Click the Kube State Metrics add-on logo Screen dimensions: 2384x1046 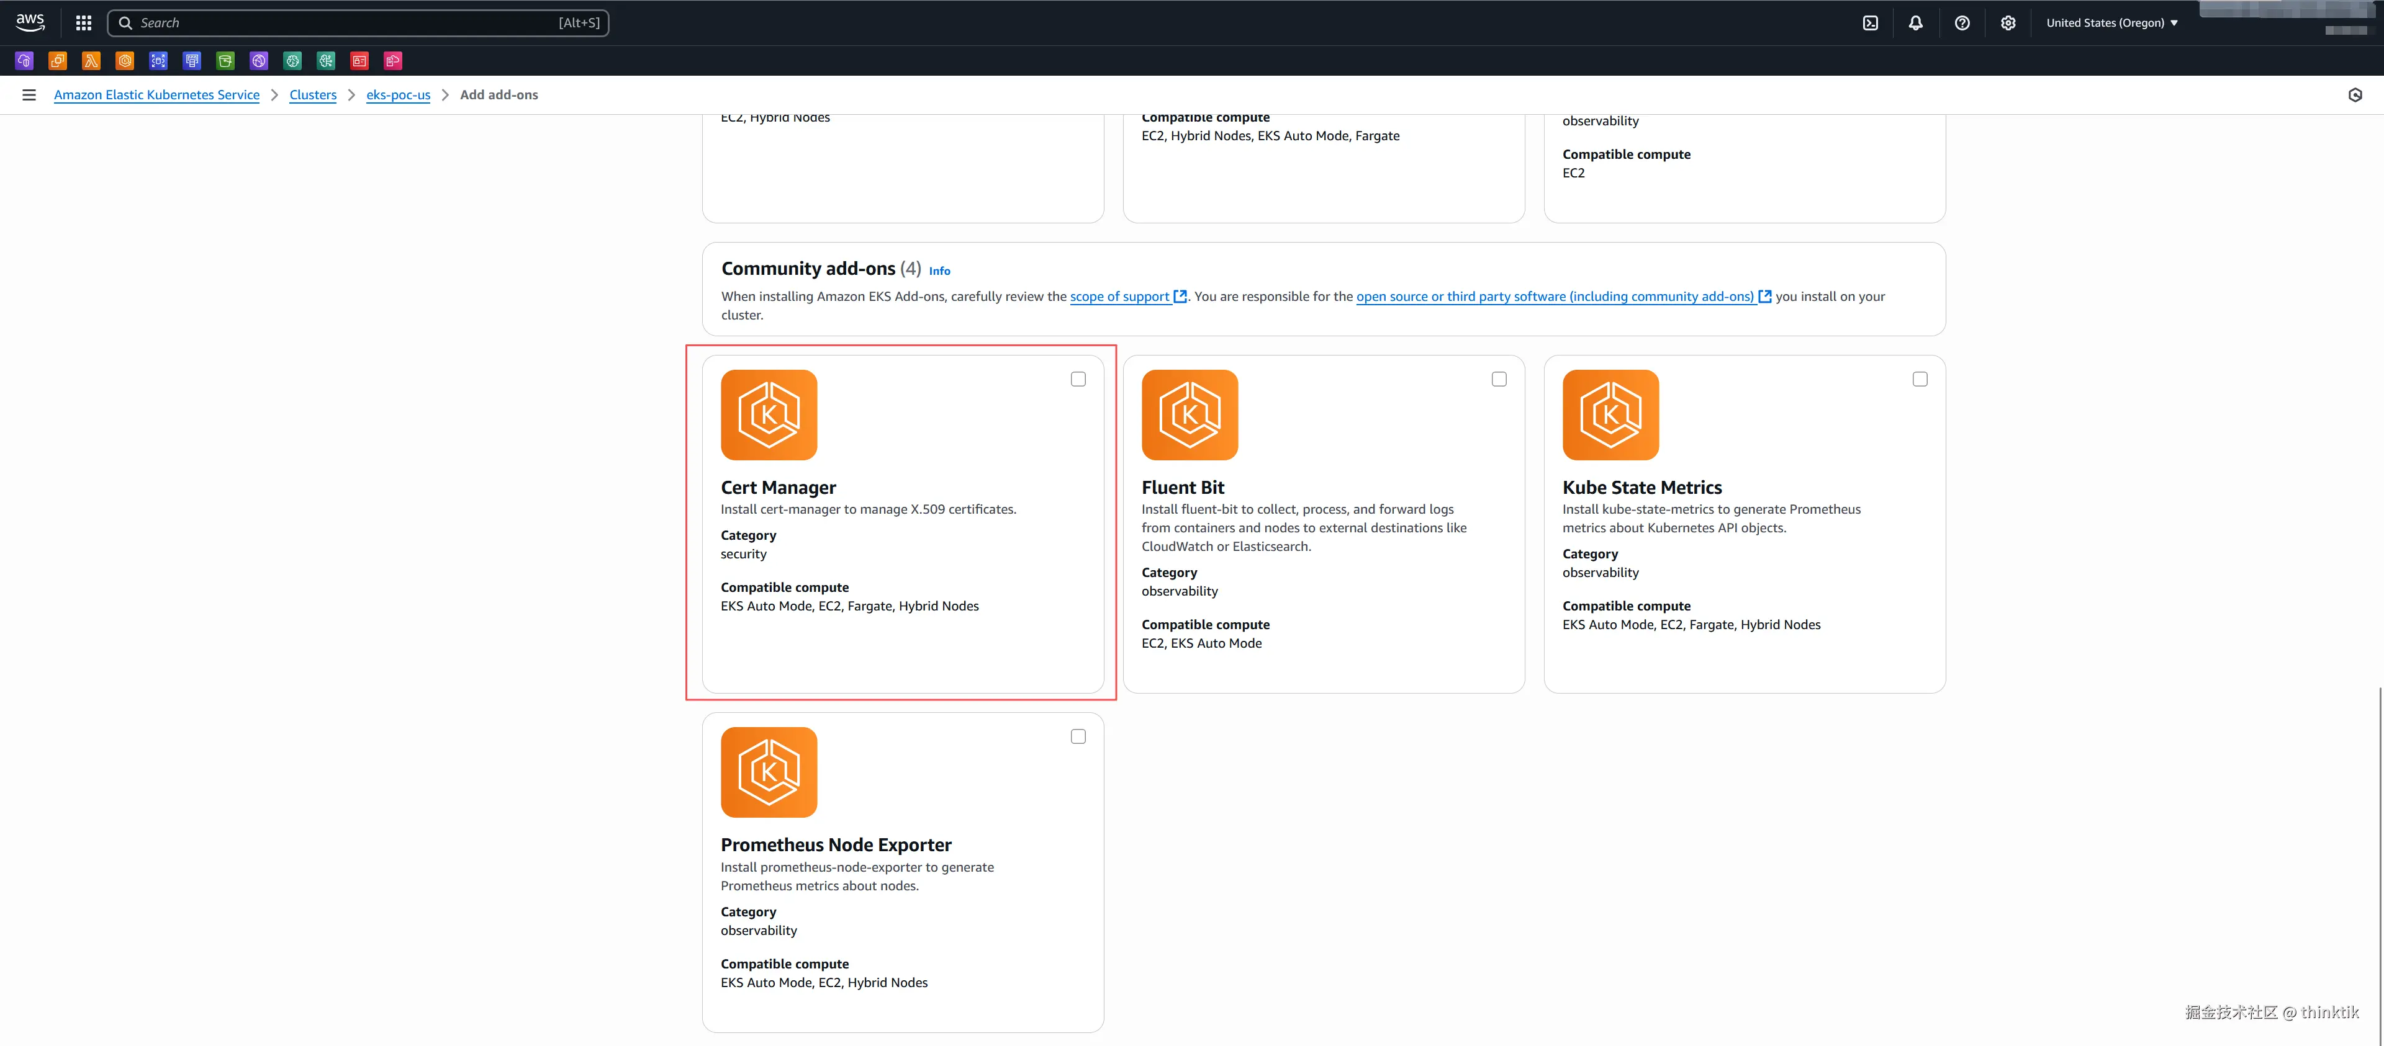coord(1611,415)
